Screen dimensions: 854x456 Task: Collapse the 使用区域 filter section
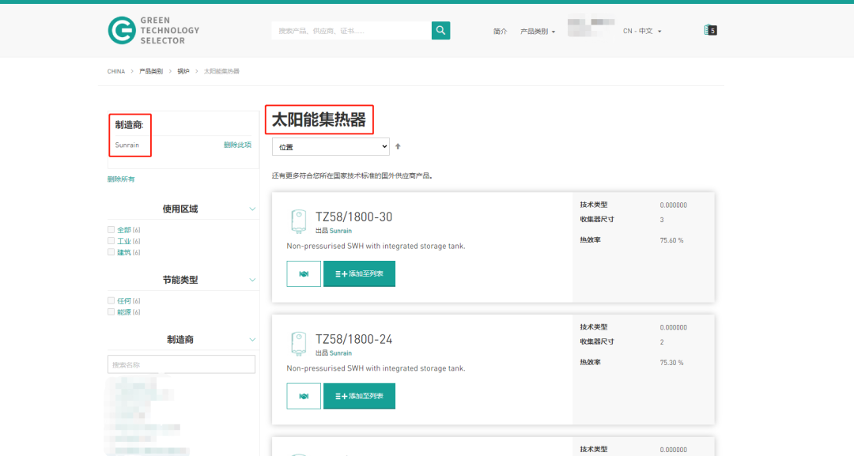(x=252, y=209)
